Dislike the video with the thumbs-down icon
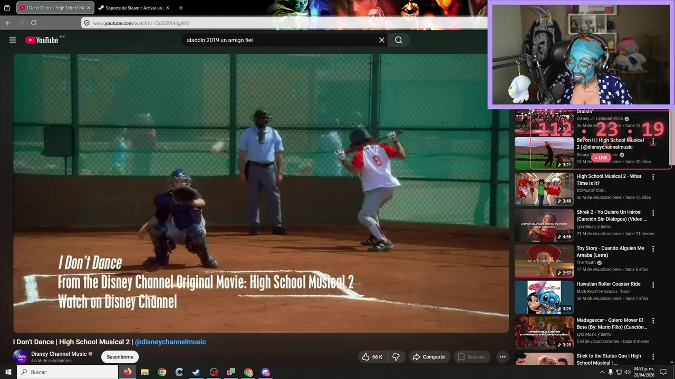The width and height of the screenshot is (675, 379). 396,357
